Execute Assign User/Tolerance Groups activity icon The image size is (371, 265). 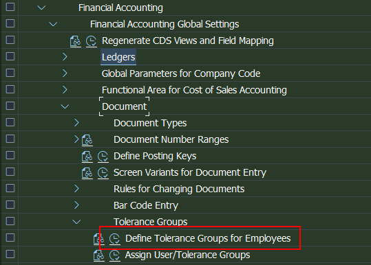click(115, 255)
